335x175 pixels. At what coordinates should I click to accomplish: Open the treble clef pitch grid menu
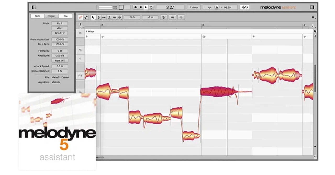81,26
